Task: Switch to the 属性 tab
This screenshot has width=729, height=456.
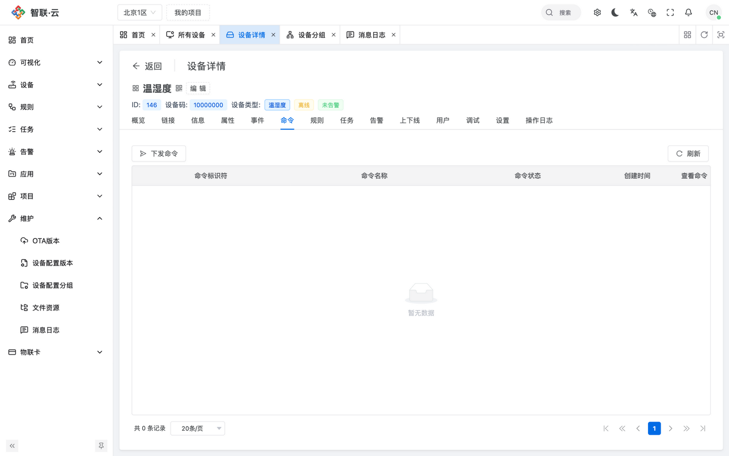Action: pos(228,121)
